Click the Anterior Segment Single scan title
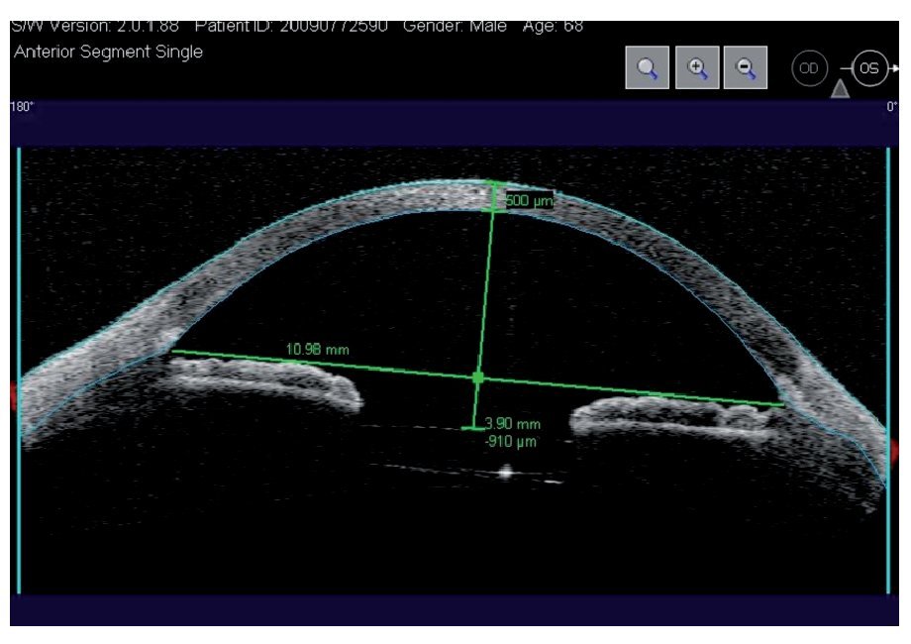 point(108,53)
